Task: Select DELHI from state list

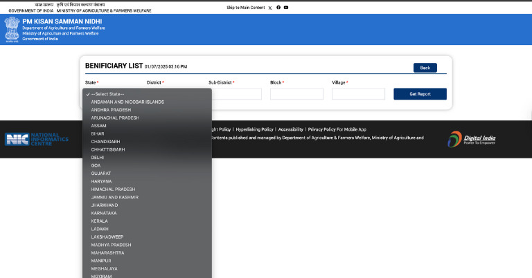Action: coord(147,158)
